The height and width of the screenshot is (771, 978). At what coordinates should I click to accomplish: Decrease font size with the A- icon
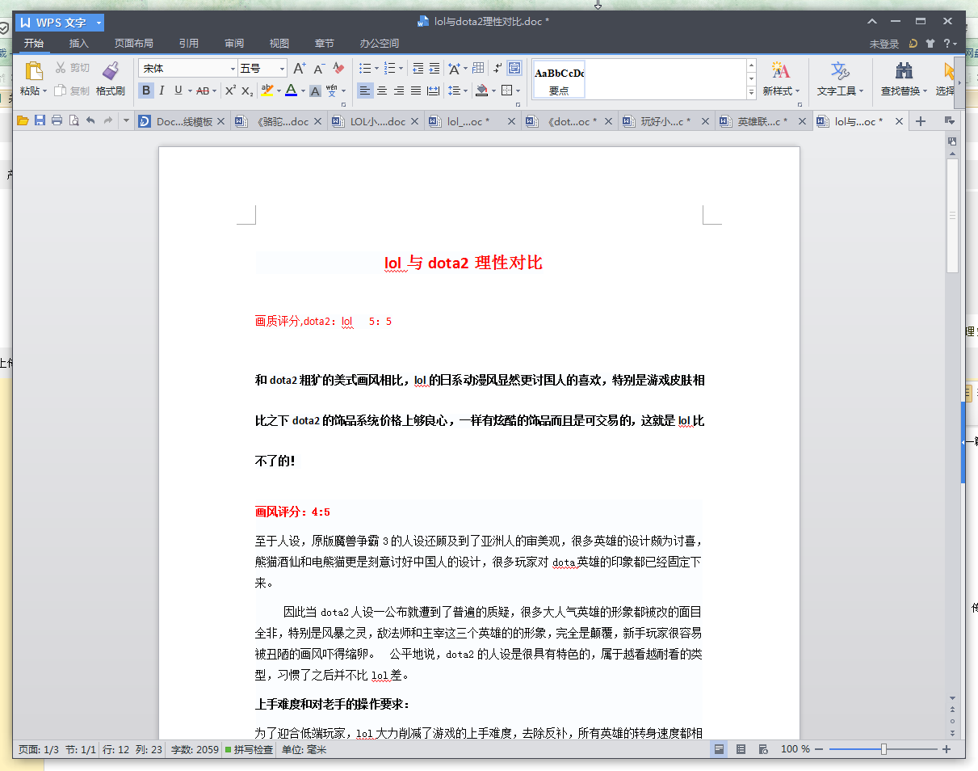click(x=319, y=69)
